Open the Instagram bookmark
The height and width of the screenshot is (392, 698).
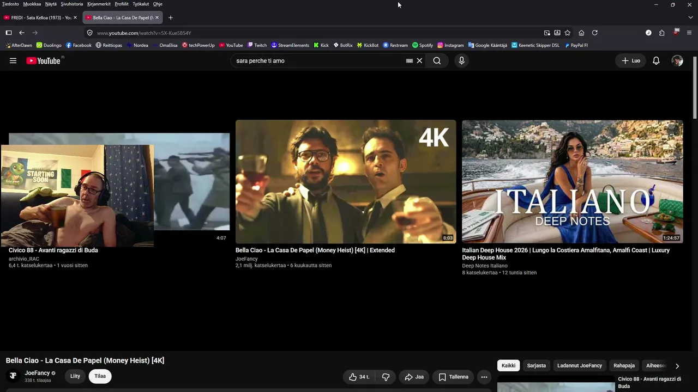[x=450, y=45]
